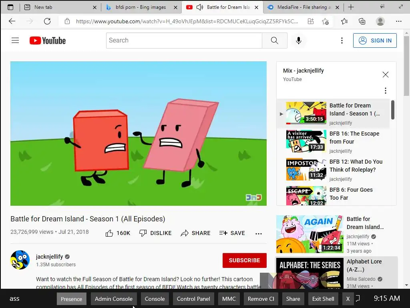The height and width of the screenshot is (308, 410).
Task: Switch to the Bing images tab
Action: pos(141,7)
